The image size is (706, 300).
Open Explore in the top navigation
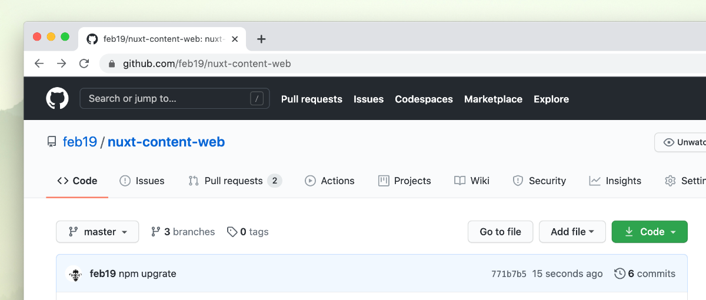551,99
